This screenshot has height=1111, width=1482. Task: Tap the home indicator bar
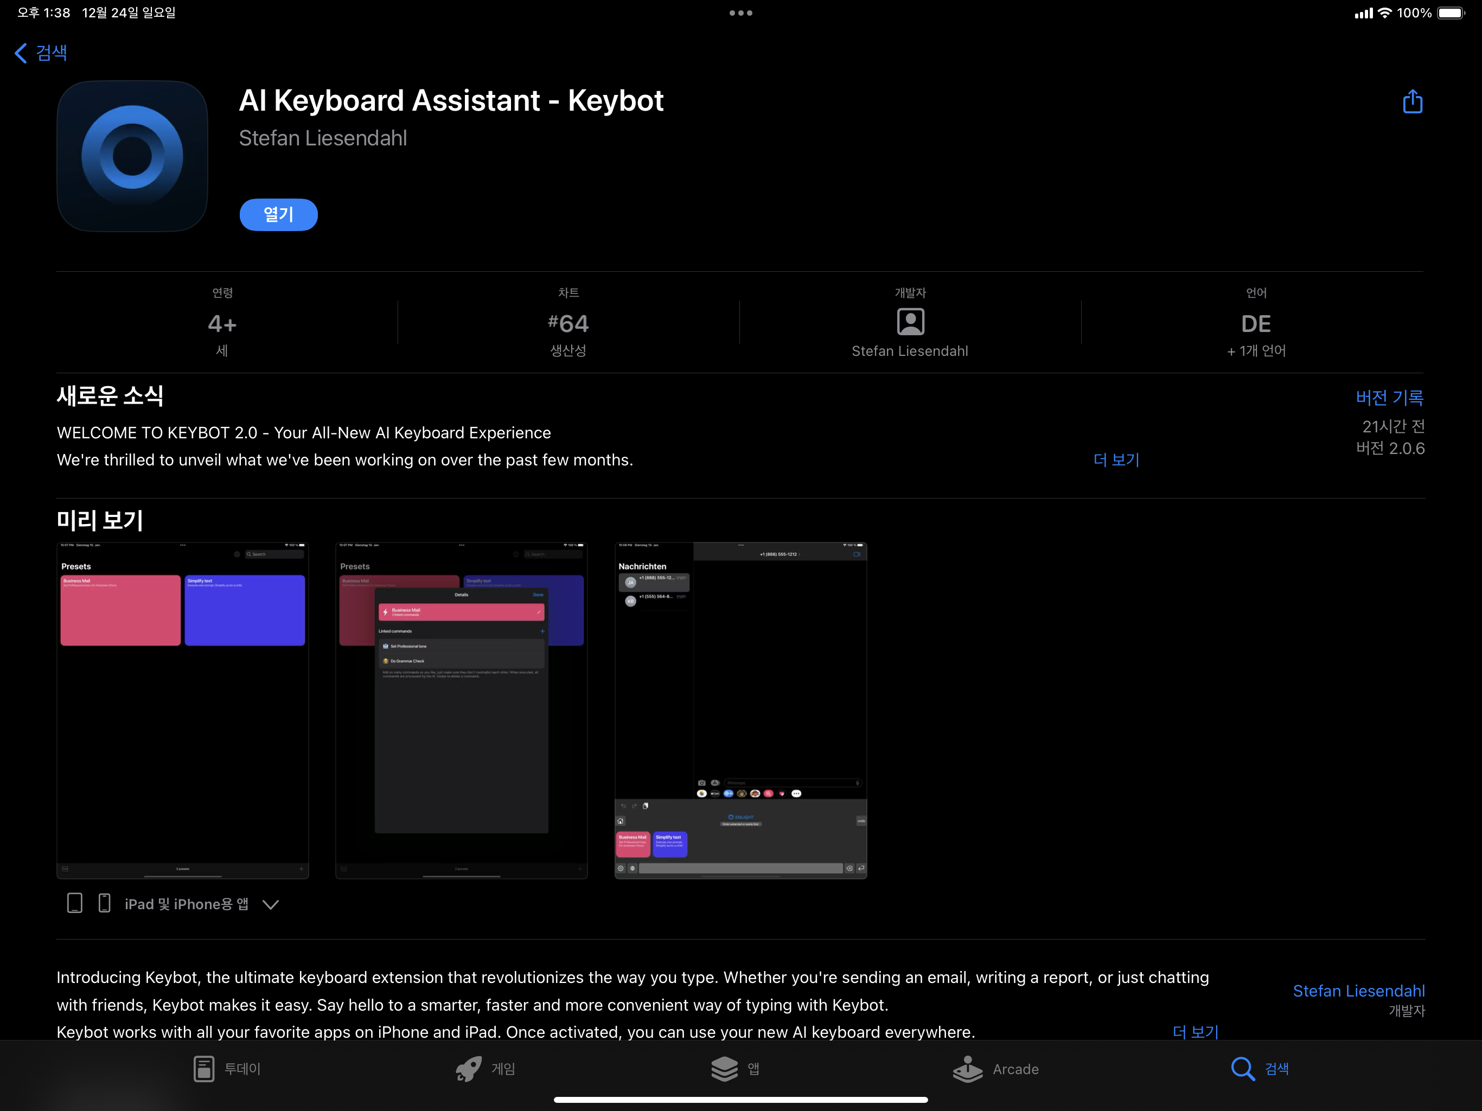tap(741, 1099)
